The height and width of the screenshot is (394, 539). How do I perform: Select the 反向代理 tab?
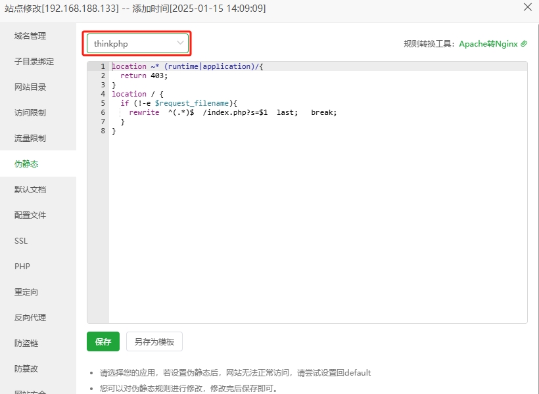[x=30, y=318]
